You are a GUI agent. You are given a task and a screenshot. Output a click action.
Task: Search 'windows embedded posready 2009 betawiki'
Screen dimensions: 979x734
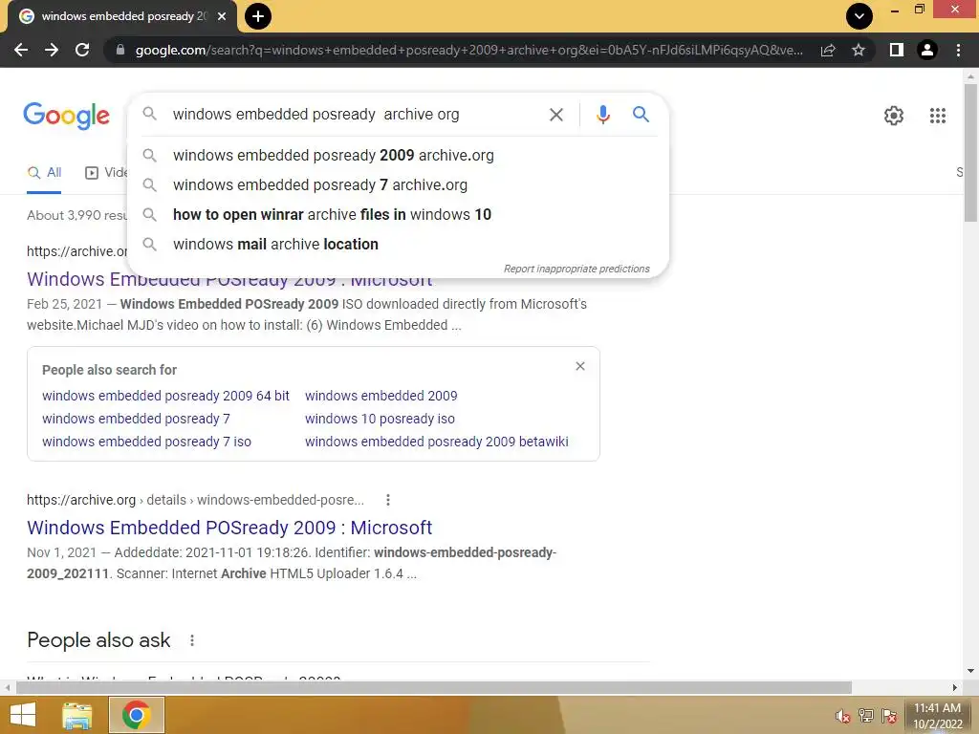coord(436,442)
